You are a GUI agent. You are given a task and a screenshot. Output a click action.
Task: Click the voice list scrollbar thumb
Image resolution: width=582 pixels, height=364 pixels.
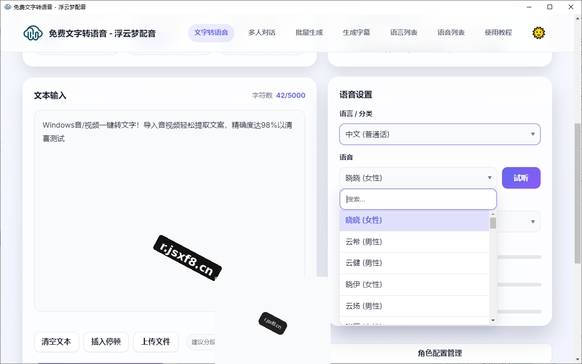click(x=493, y=223)
